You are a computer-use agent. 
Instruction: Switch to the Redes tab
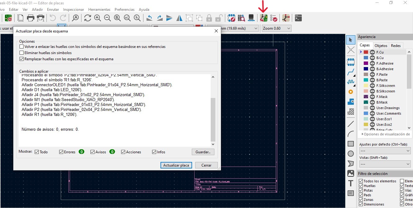tap(396, 45)
